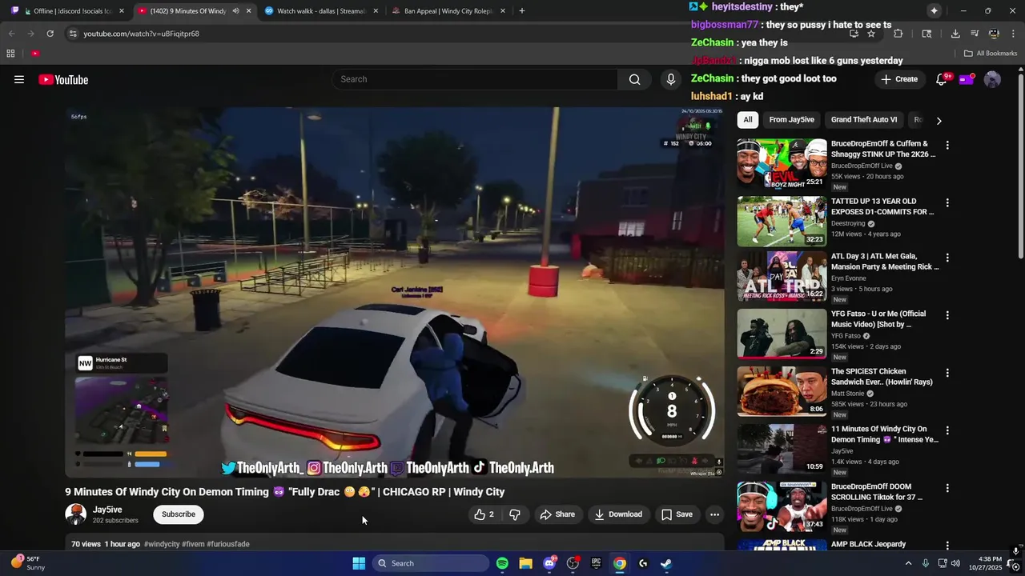The width and height of the screenshot is (1025, 576).
Task: Open a new Chrome tab
Action: [x=522, y=11]
